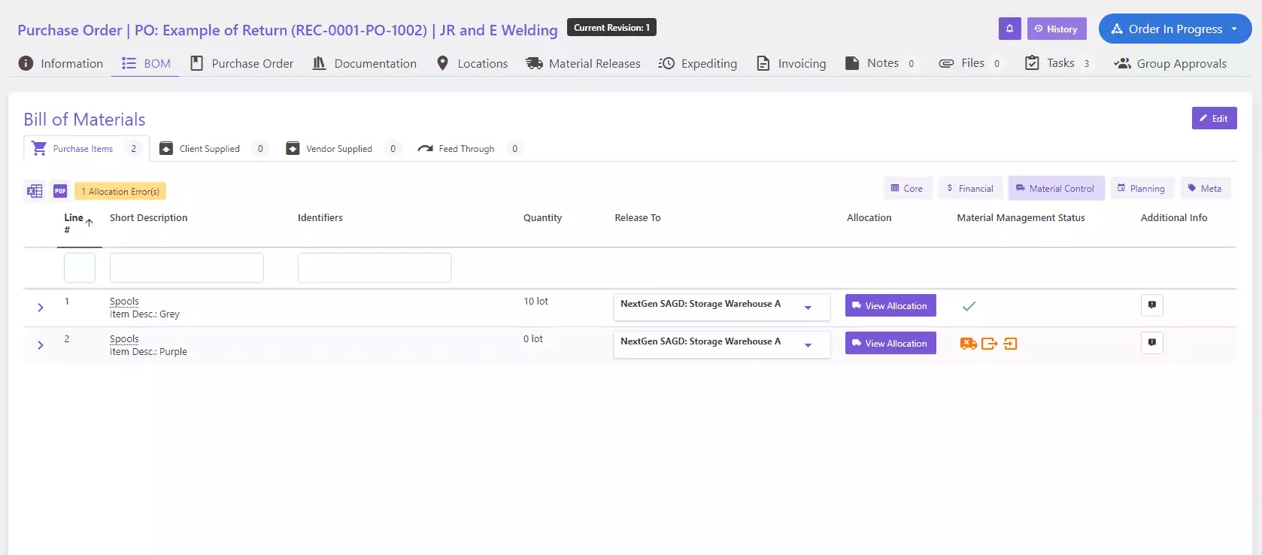The height and width of the screenshot is (555, 1262).
Task: Click the orange truck status icon on line 2
Action: [x=969, y=344]
